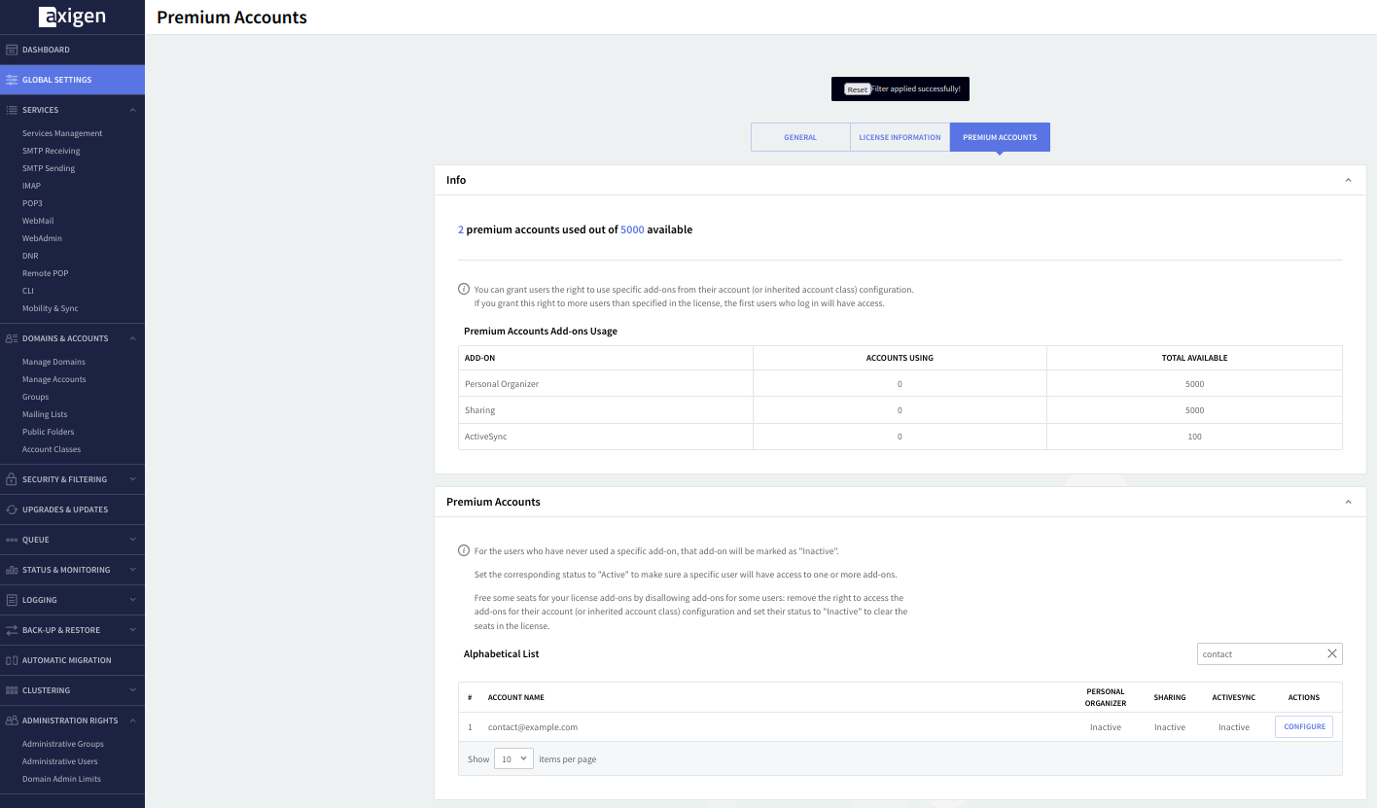Switch to the License Information tab

(x=900, y=137)
